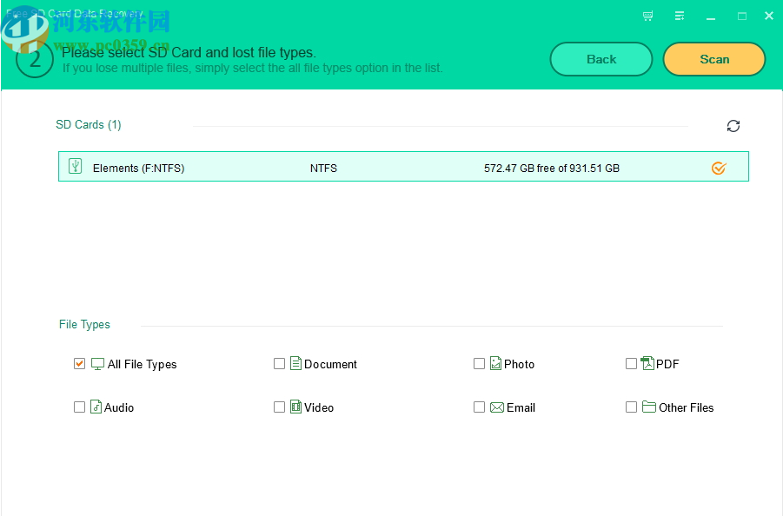Image resolution: width=783 pixels, height=516 pixels.
Task: Click the Document file type icon
Action: tap(295, 363)
